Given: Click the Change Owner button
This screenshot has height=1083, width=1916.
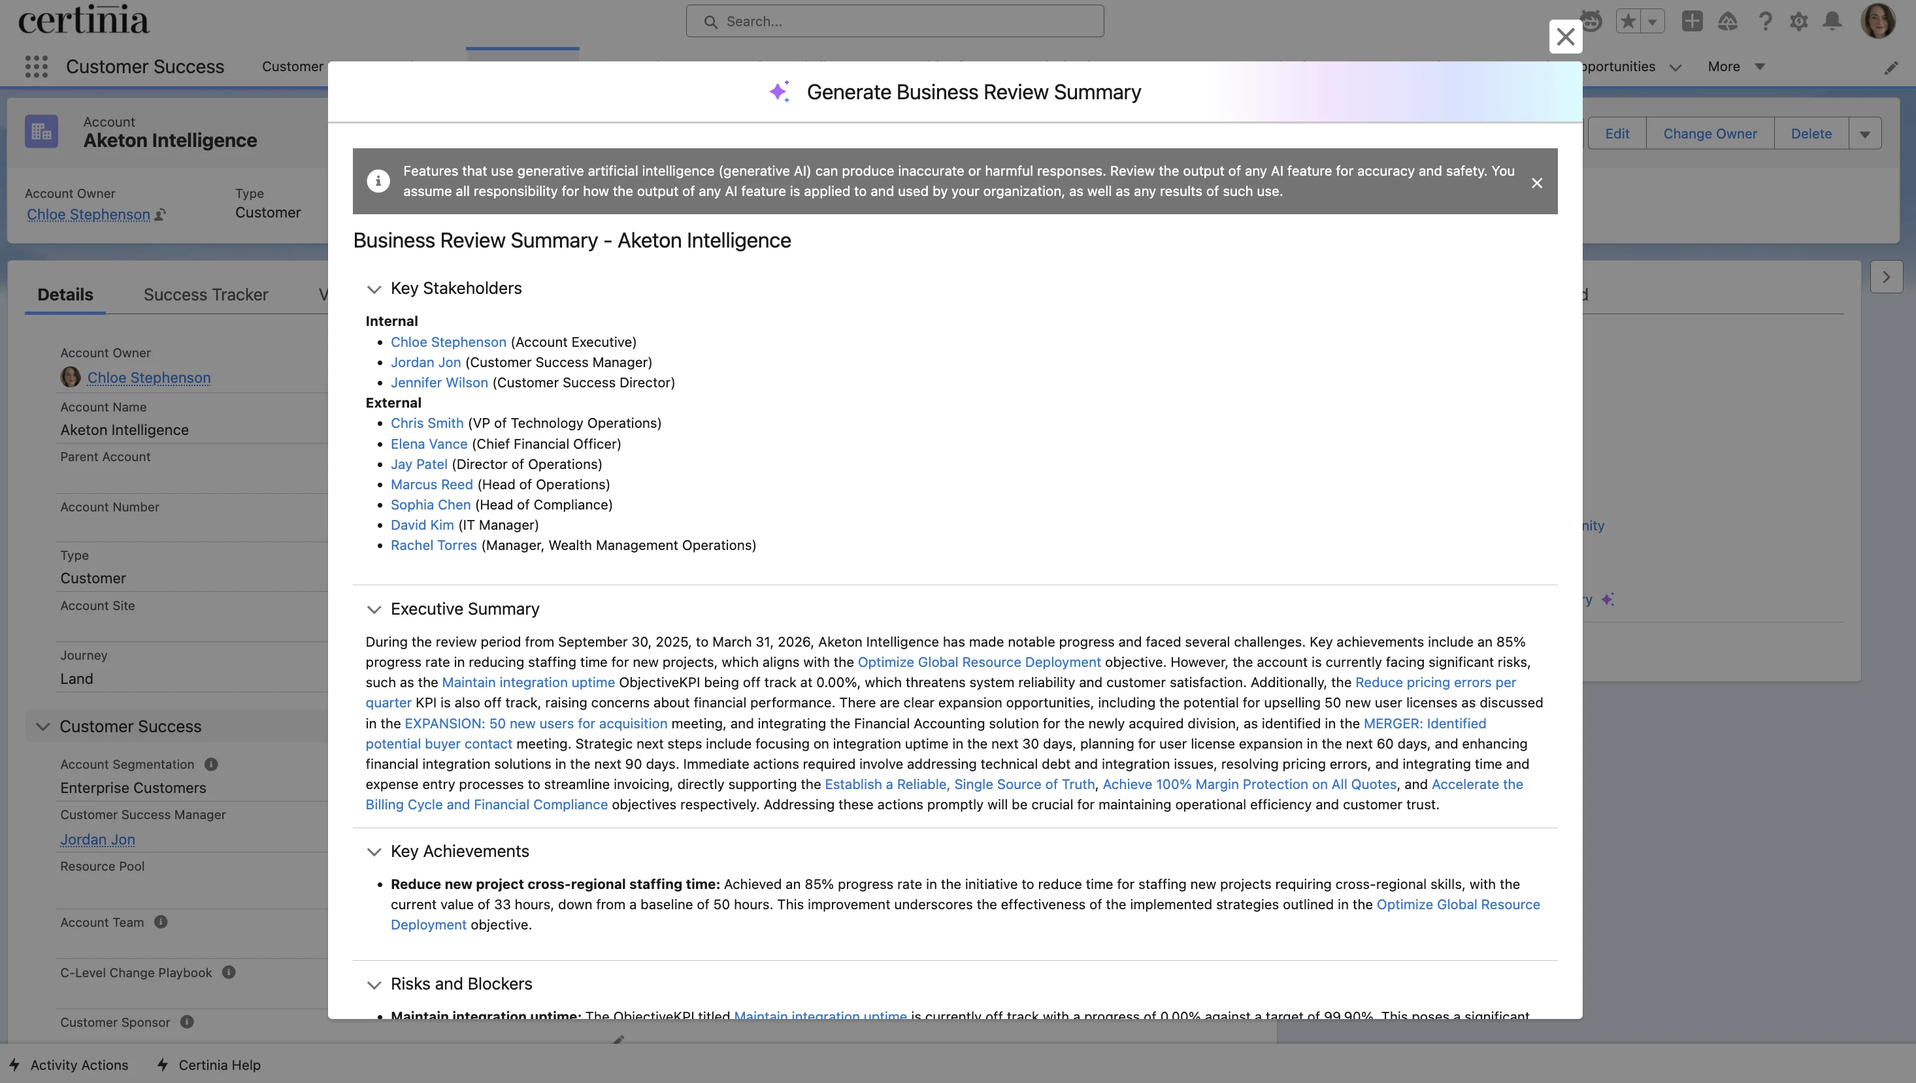Looking at the screenshot, I should [1709, 133].
